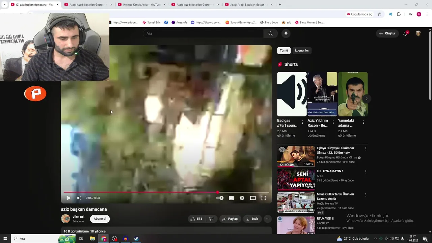Open options menu for the Aziz Yıldırım Short
Image resolution: width=432 pixels, height=243 pixels.
tap(333, 122)
